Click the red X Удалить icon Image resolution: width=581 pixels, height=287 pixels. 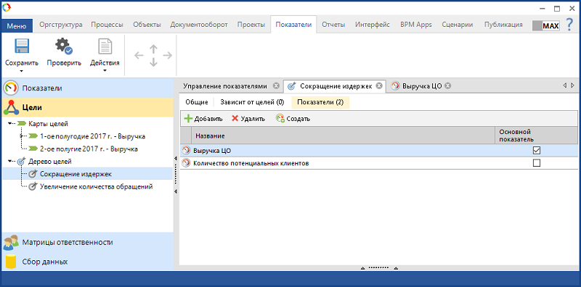235,119
